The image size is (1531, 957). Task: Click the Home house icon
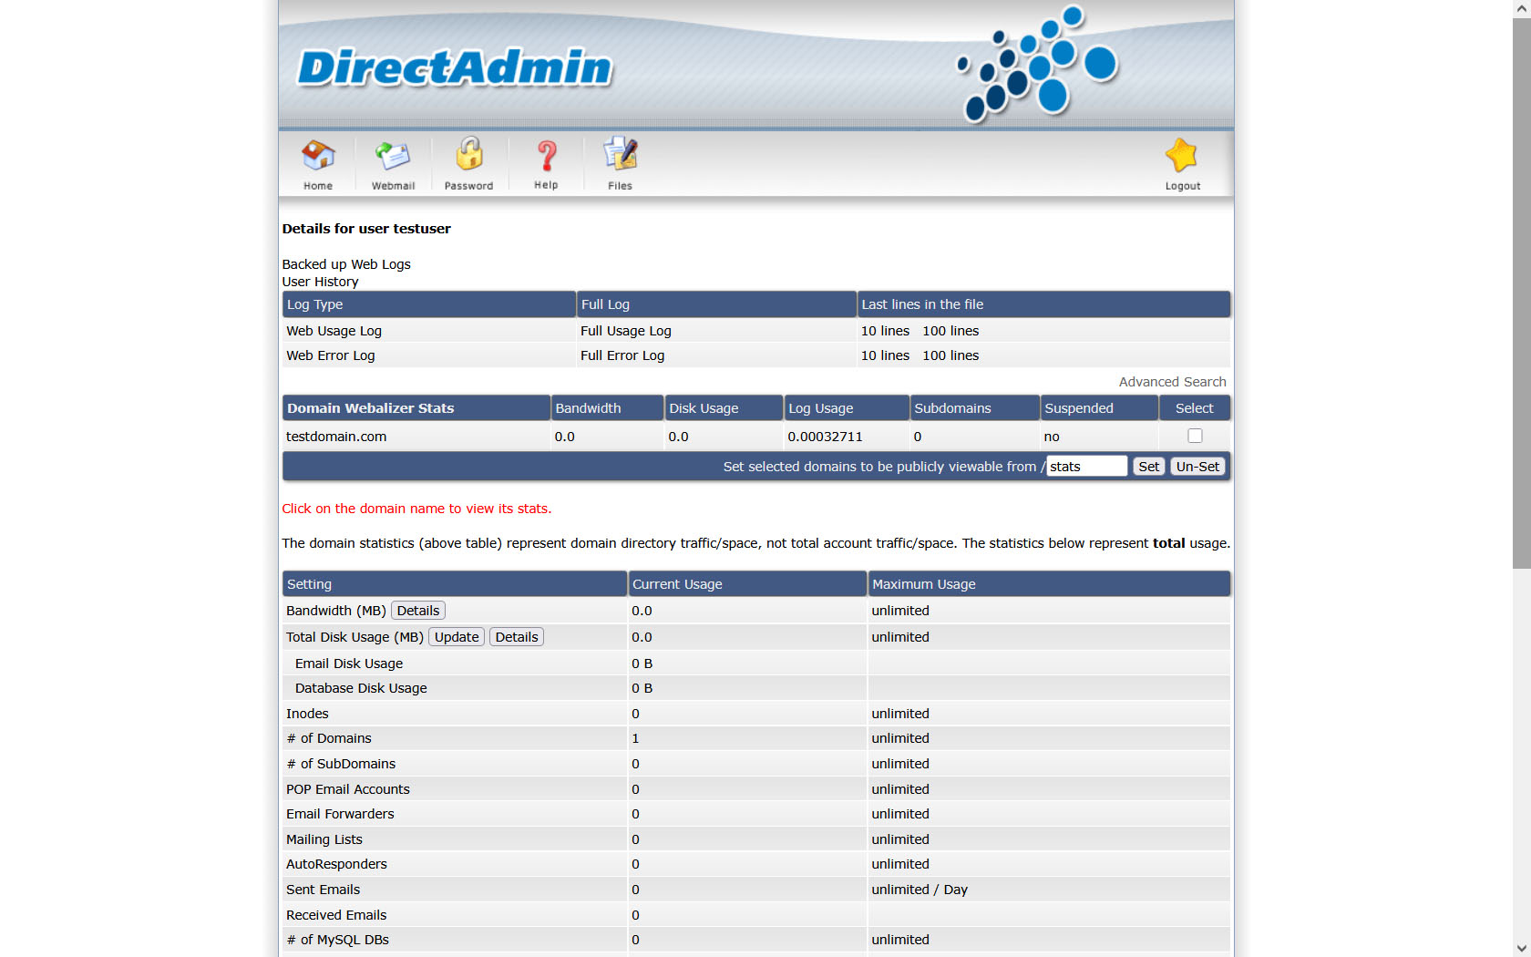tap(318, 156)
